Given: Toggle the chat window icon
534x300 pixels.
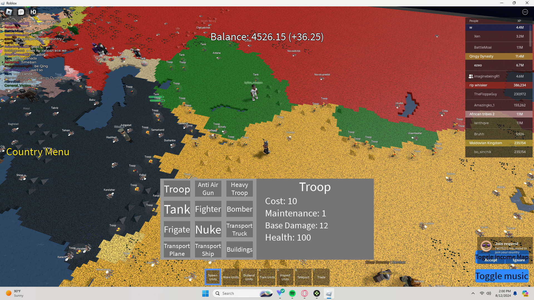Looking at the screenshot, I should [21, 12].
